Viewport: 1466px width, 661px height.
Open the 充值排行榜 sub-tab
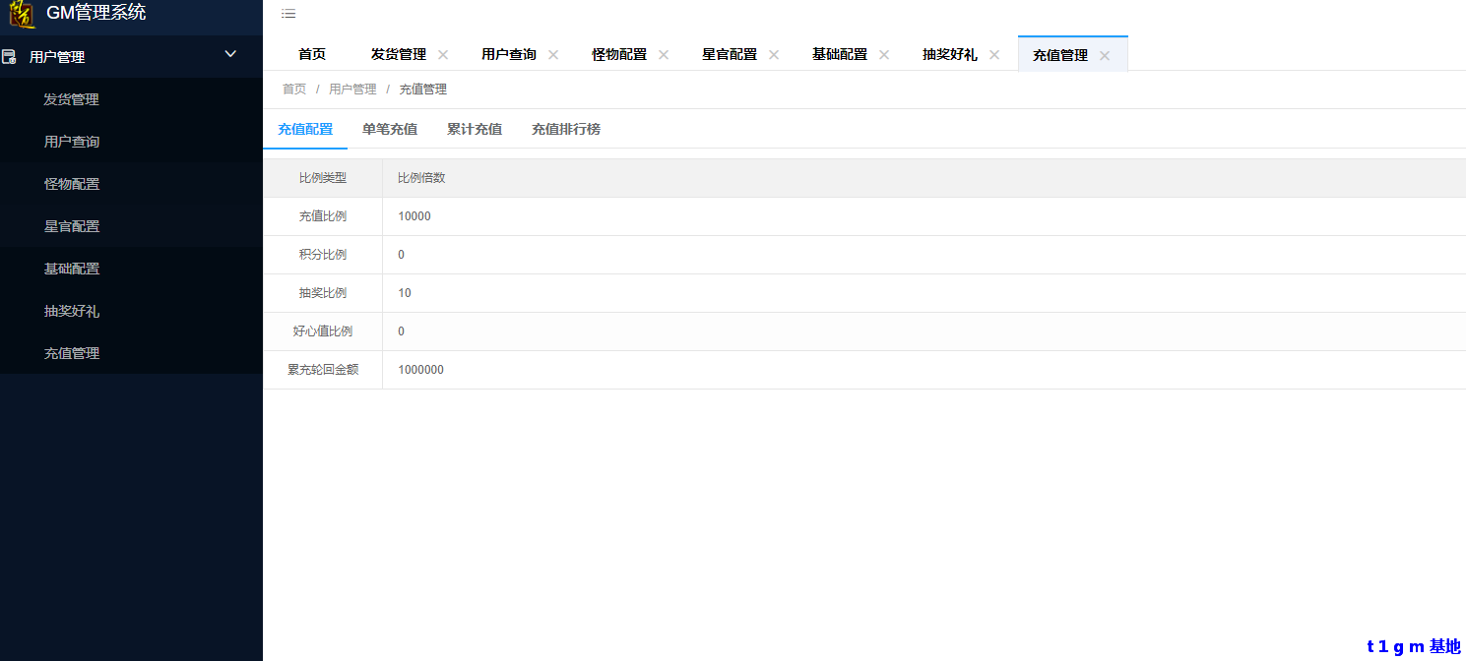[566, 129]
